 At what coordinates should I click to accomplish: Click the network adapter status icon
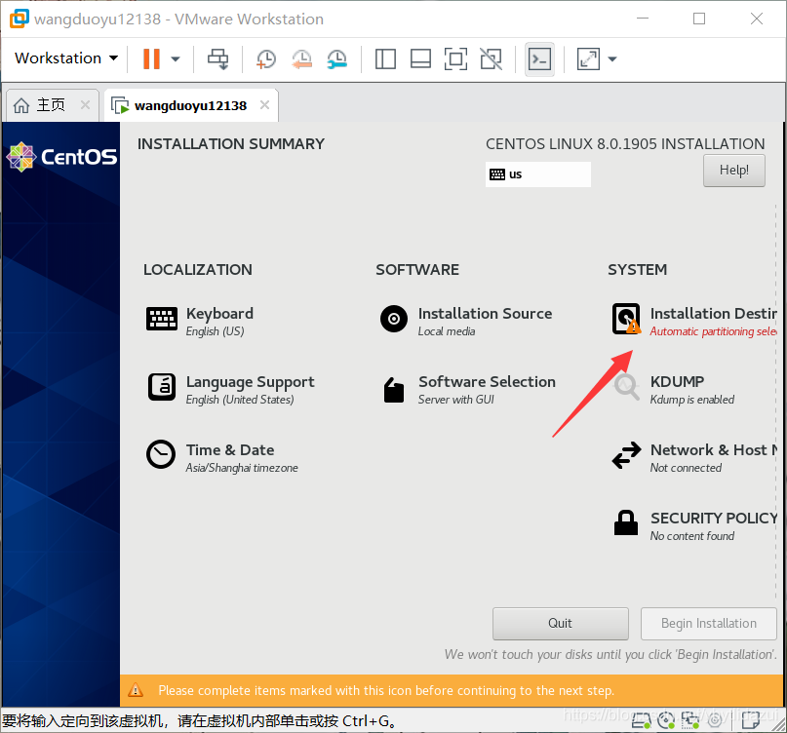pos(689,720)
